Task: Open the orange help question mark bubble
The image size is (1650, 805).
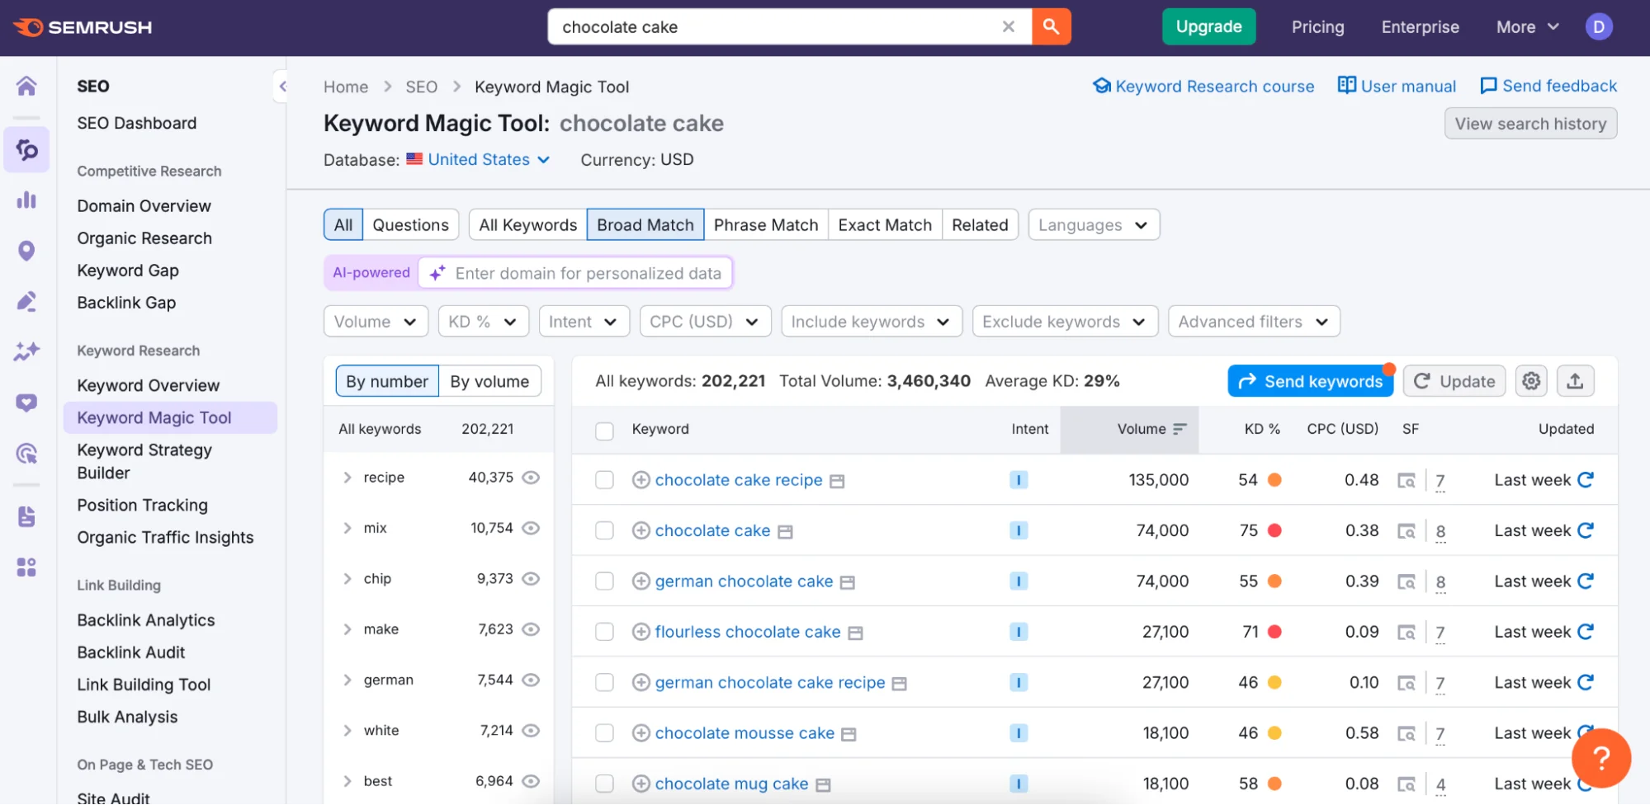Action: pos(1600,758)
